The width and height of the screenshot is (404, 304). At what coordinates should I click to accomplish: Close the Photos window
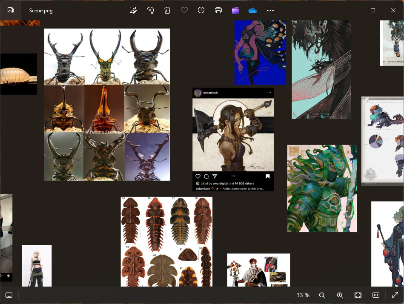pyautogui.click(x=393, y=10)
